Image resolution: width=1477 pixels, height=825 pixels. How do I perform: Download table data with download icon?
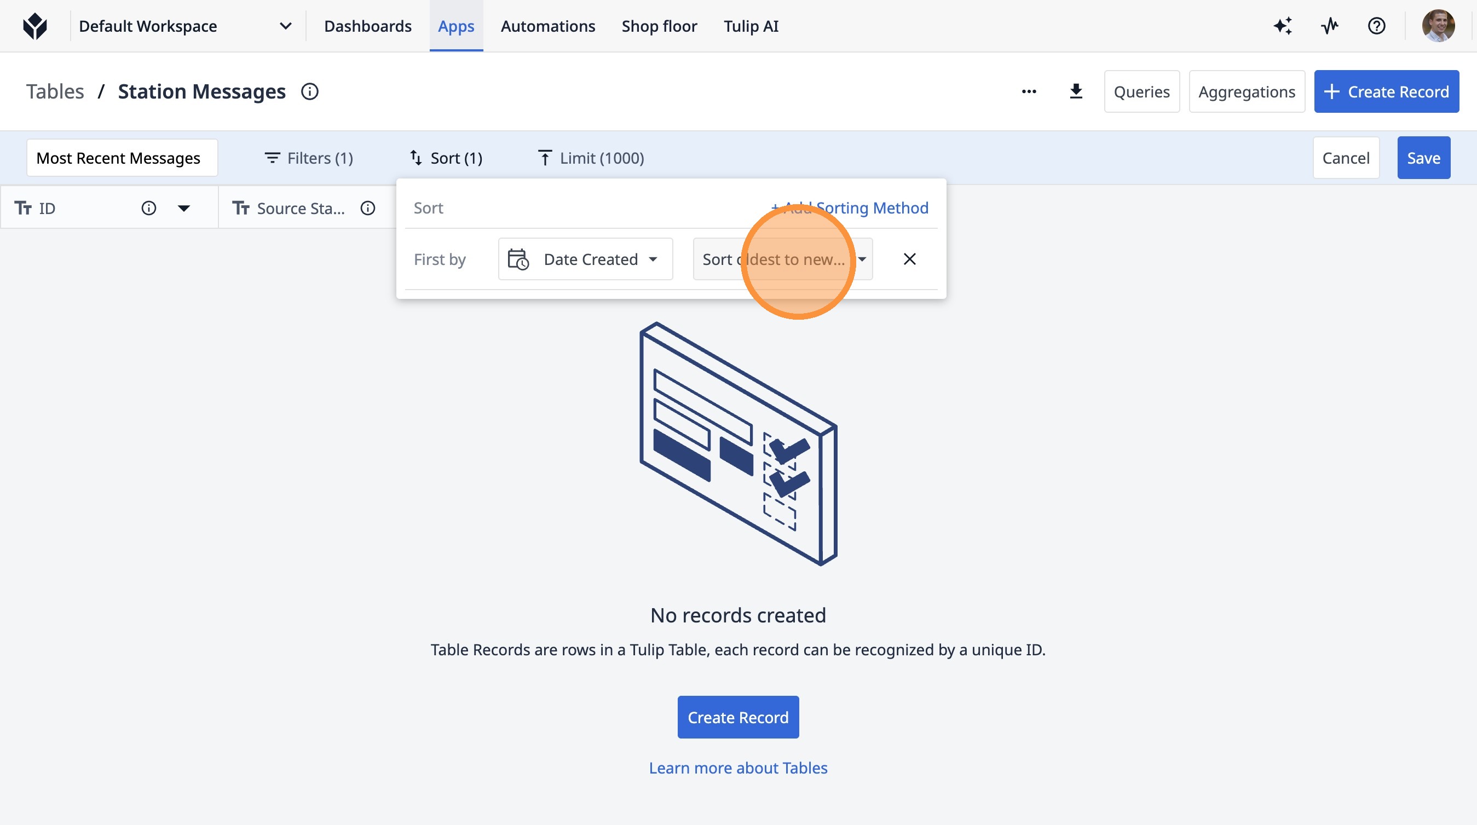point(1076,92)
